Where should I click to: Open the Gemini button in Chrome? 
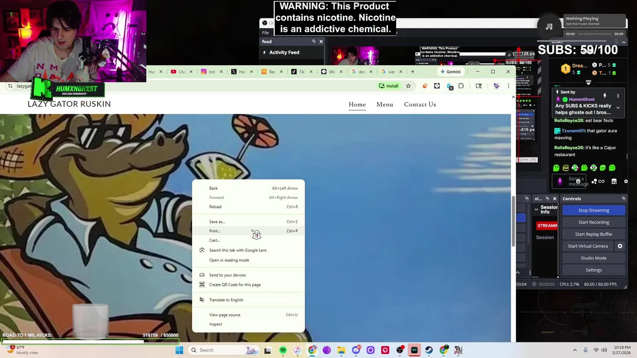450,72
